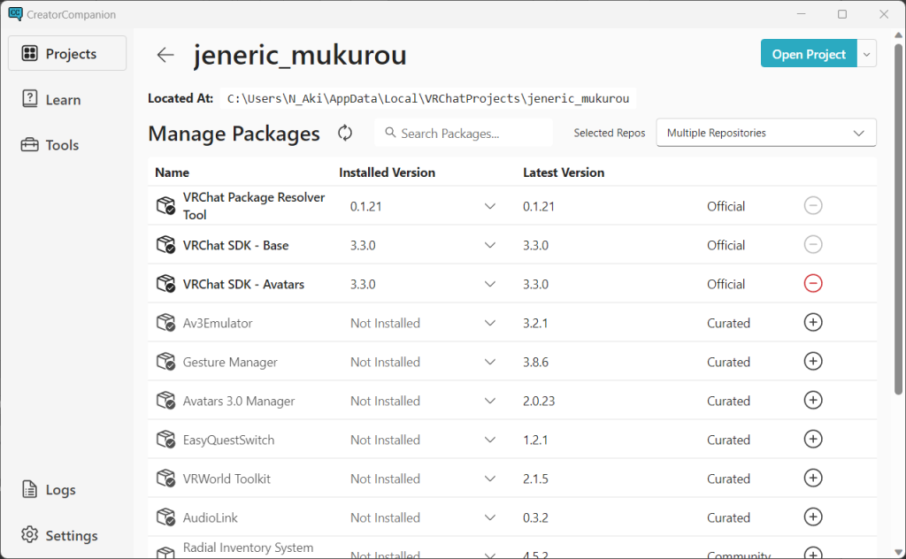Click the CreatorCompanion app icon in title bar
The width and height of the screenshot is (906, 559).
tap(15, 14)
